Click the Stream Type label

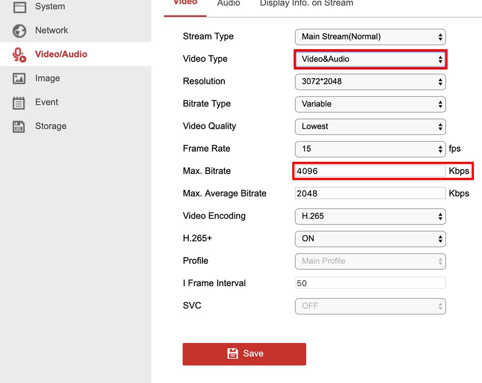(208, 37)
